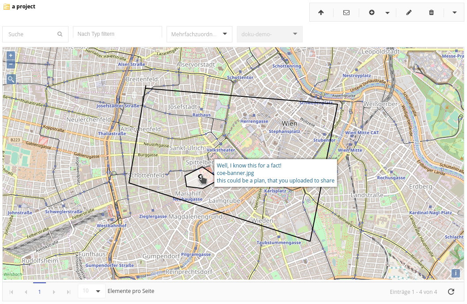This screenshot has height=304, width=467.
Task: Click the plus add-element icon
Action: point(372,13)
